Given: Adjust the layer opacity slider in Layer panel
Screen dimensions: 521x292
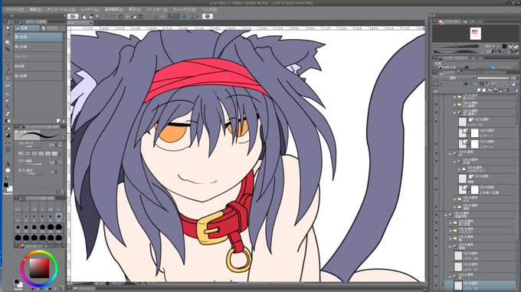Looking at the screenshot, I should tap(493, 78).
